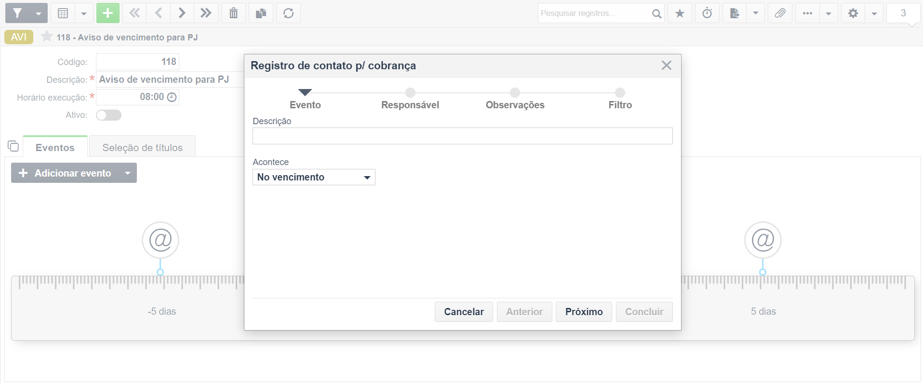Viewport: 923px width, 384px height.
Task: Click the stopwatch timer icon
Action: (707, 13)
